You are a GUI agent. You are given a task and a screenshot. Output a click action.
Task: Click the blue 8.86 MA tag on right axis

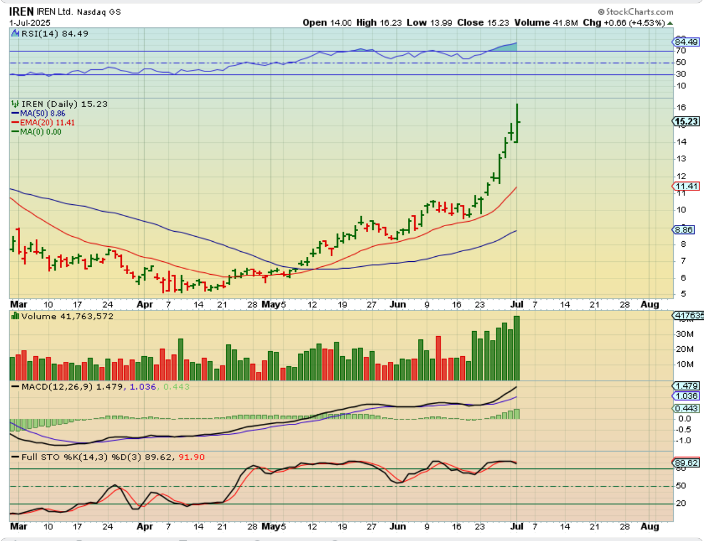[x=684, y=229]
